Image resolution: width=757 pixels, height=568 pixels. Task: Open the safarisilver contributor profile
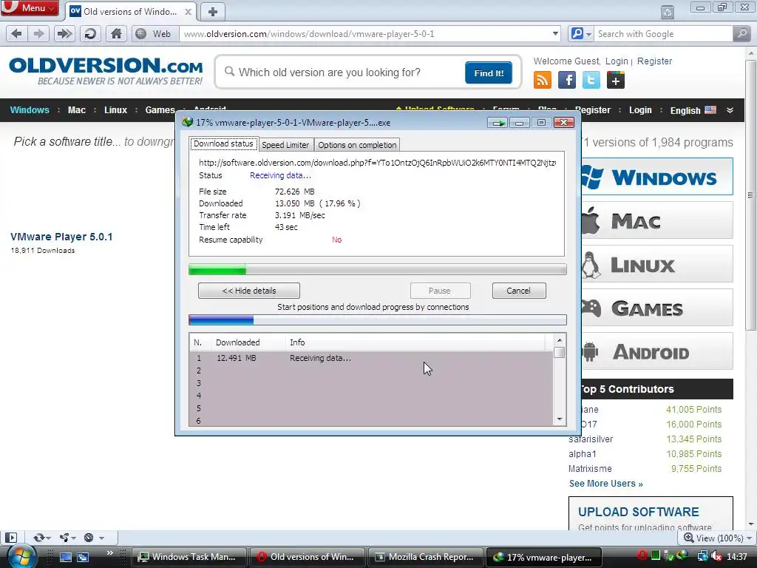pyautogui.click(x=591, y=439)
